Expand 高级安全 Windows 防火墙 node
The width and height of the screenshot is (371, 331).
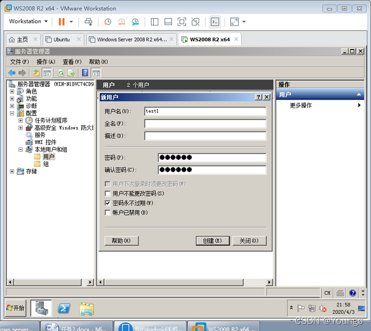(20, 128)
